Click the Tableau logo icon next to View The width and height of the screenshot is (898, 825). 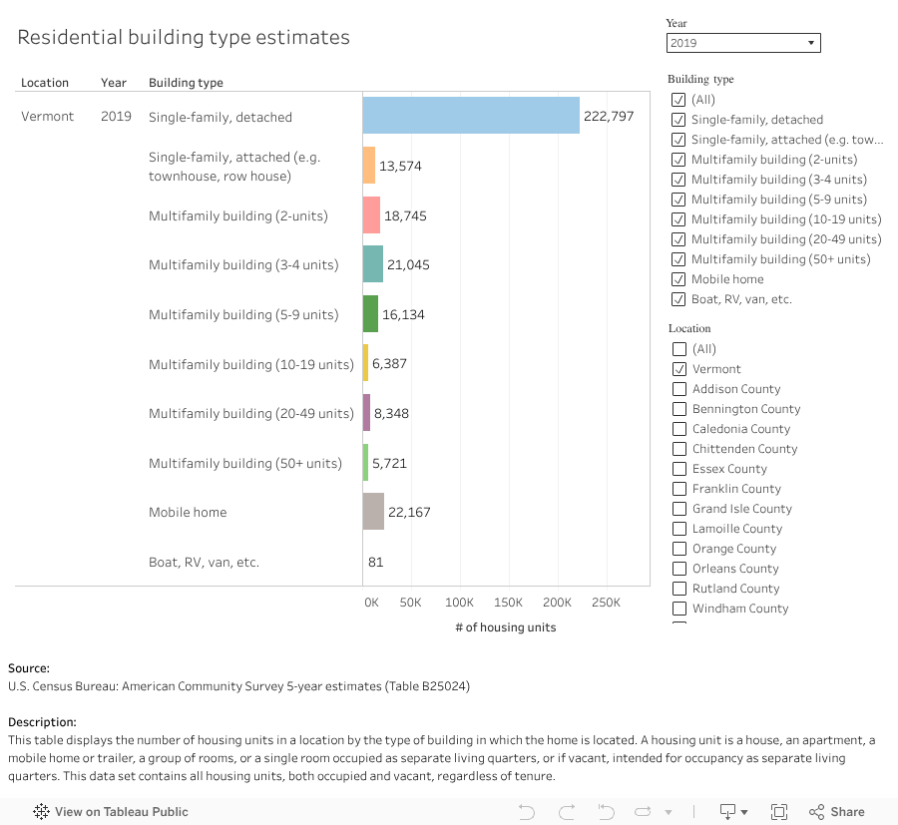41,811
